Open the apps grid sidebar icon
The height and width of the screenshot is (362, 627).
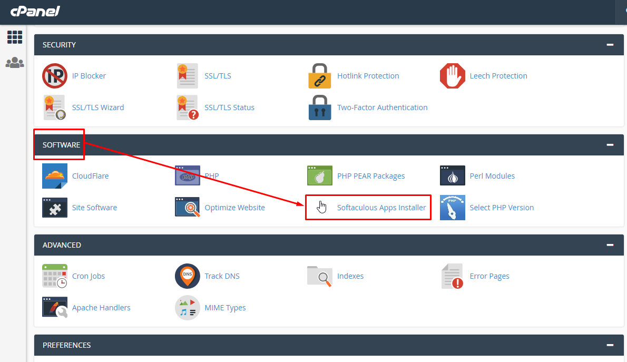15,37
